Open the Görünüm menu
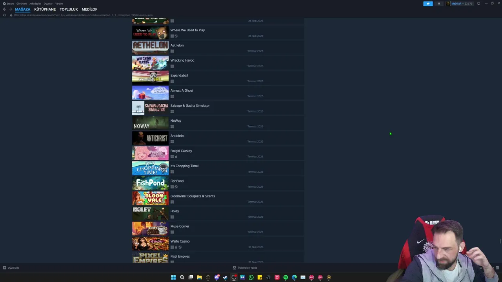The width and height of the screenshot is (502, 282). pos(22,4)
